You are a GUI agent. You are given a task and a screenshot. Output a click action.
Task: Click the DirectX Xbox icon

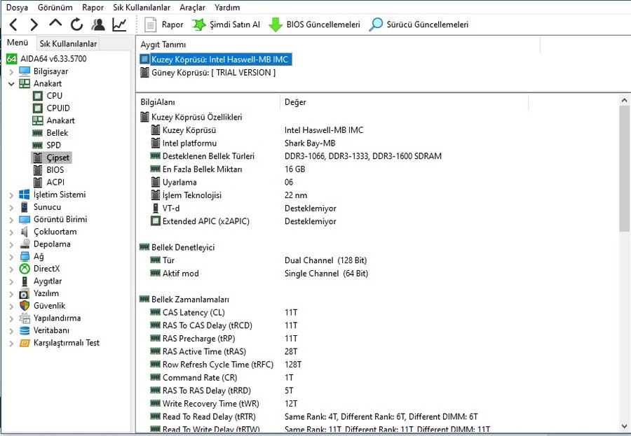25,269
